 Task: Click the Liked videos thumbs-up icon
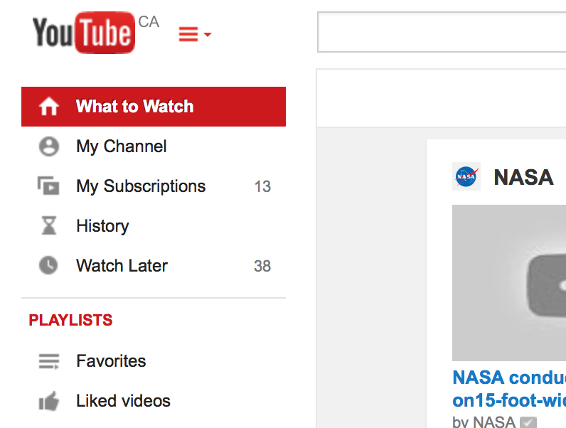click(49, 401)
